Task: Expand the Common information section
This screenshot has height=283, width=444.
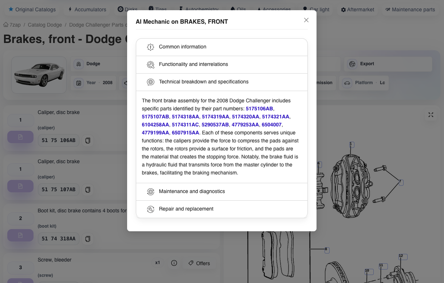Action: (221, 47)
